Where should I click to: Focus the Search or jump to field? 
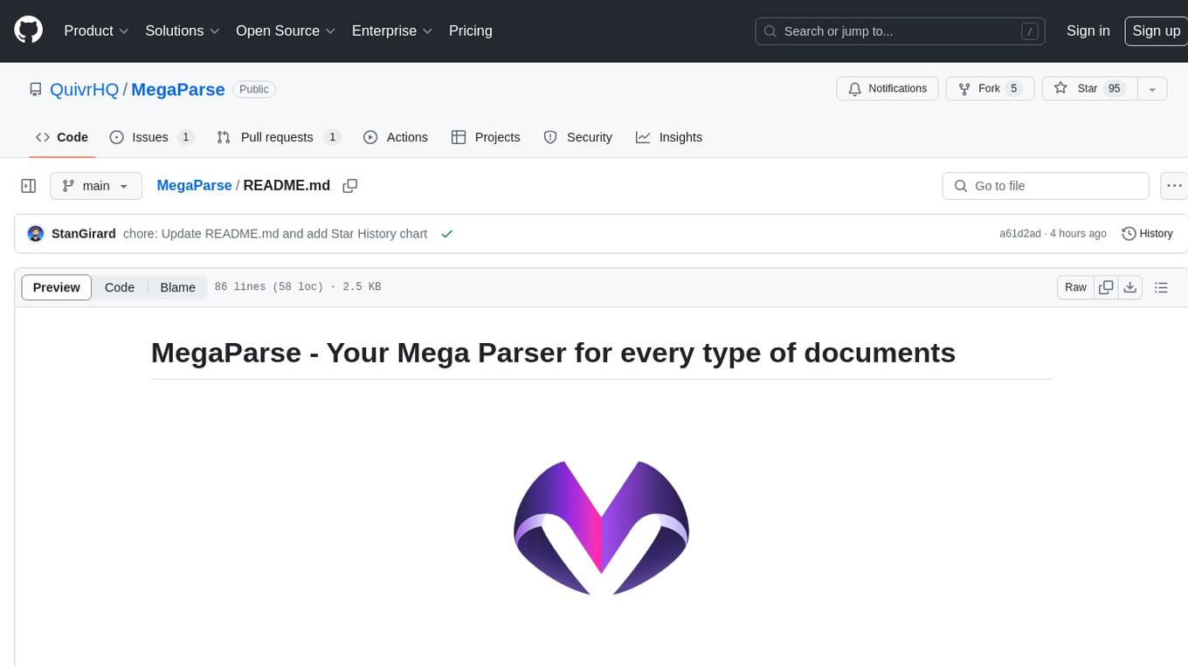pyautogui.click(x=901, y=31)
